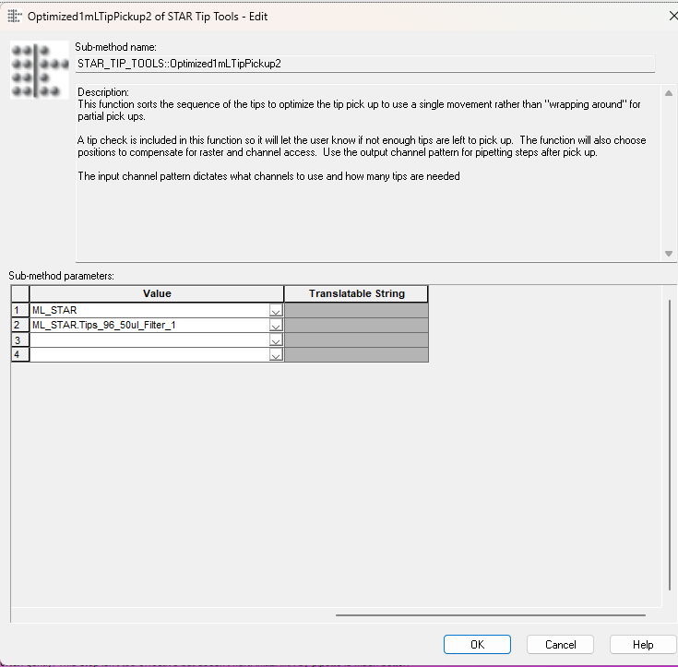Close the Optimized1mLTipPickup2 edit dialog
Viewport: 678px width, 667px height.
(x=670, y=16)
